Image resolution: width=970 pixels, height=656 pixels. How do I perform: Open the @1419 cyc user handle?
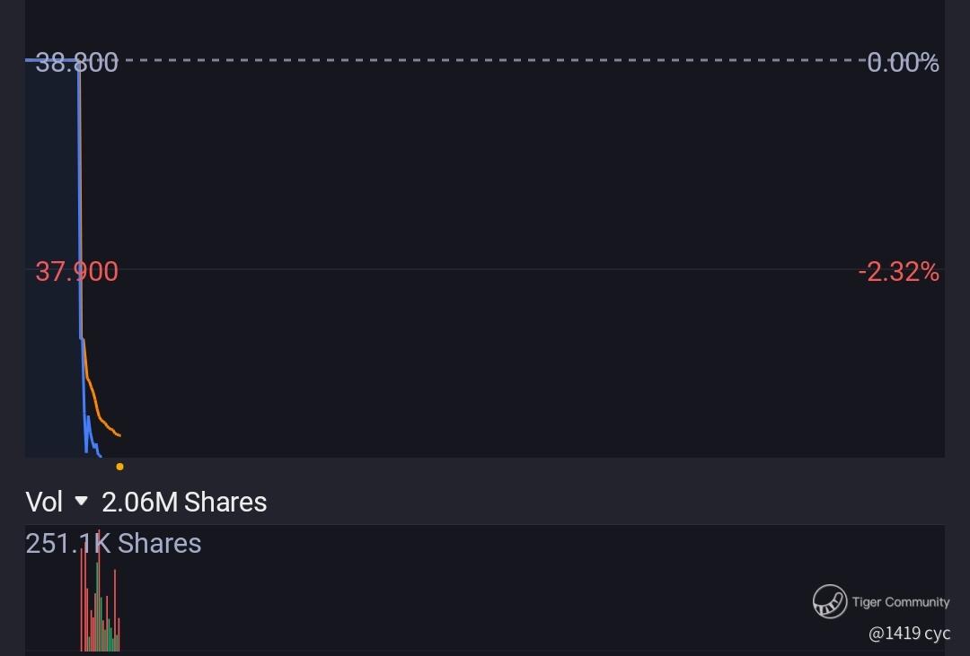tap(909, 634)
